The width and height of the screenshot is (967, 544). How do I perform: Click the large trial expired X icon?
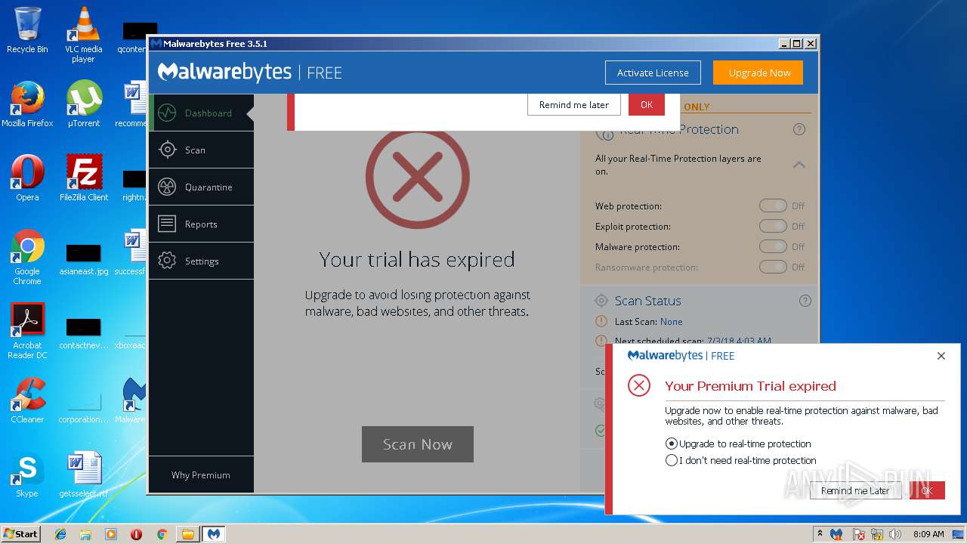[418, 178]
